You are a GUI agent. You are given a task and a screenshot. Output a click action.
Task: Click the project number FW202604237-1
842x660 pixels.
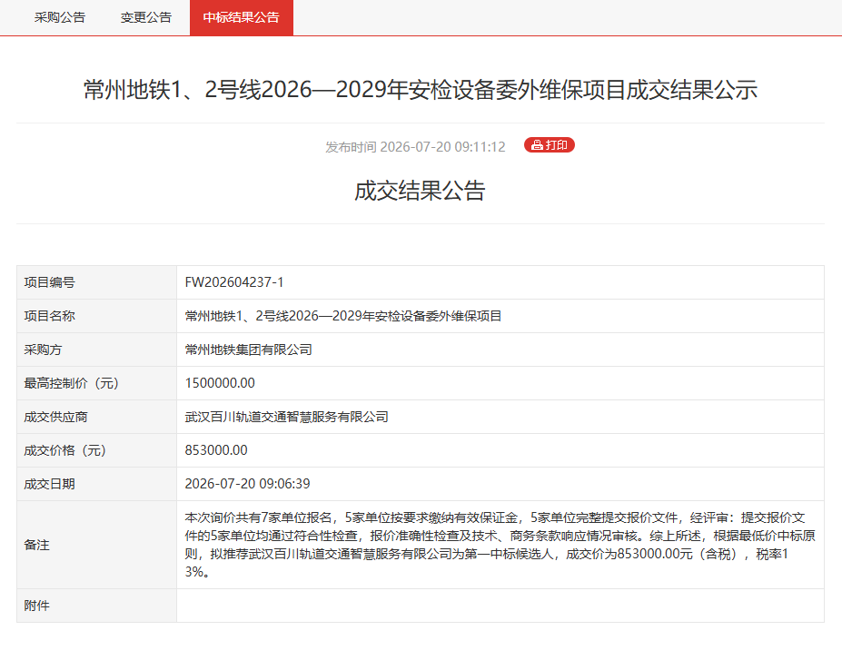tap(234, 282)
